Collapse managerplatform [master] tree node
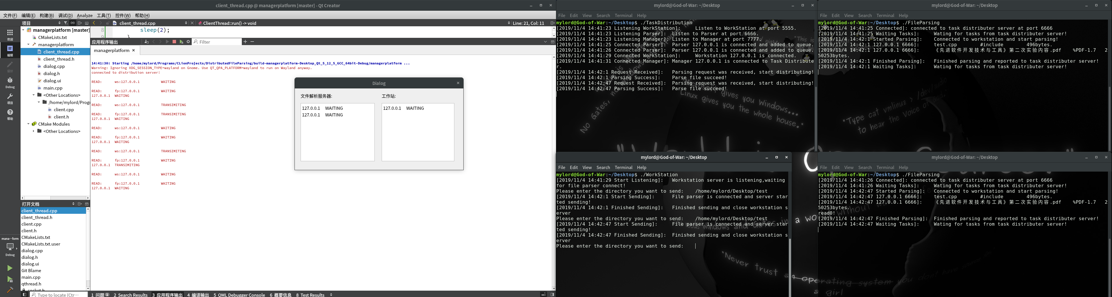 (x=23, y=30)
